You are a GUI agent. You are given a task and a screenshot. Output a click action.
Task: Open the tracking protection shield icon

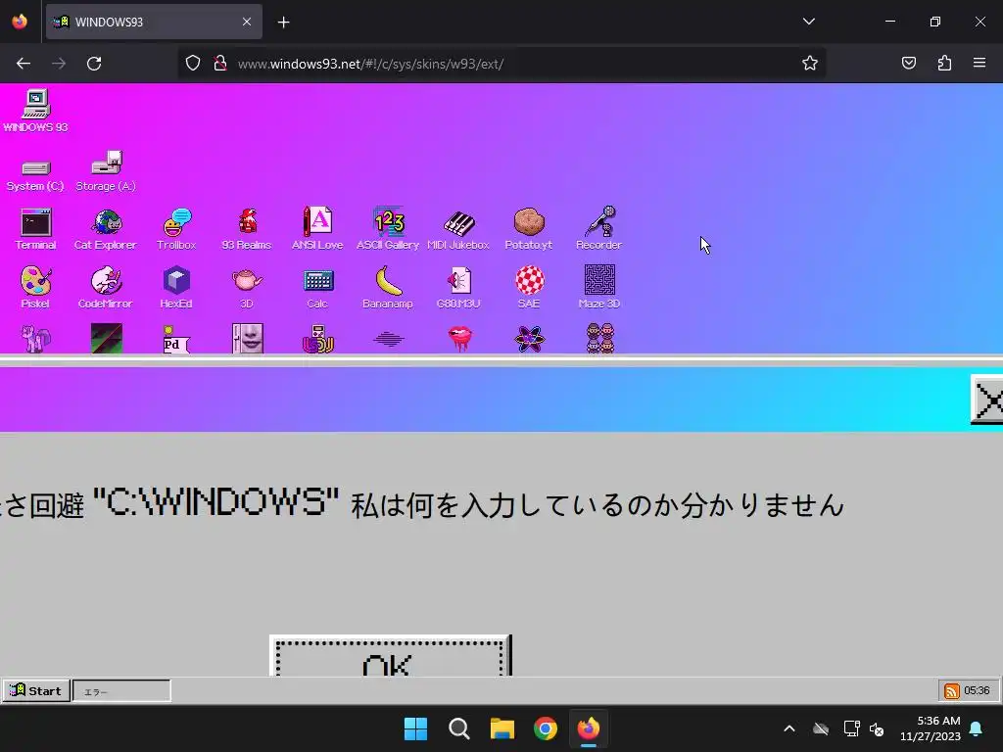[x=193, y=63]
